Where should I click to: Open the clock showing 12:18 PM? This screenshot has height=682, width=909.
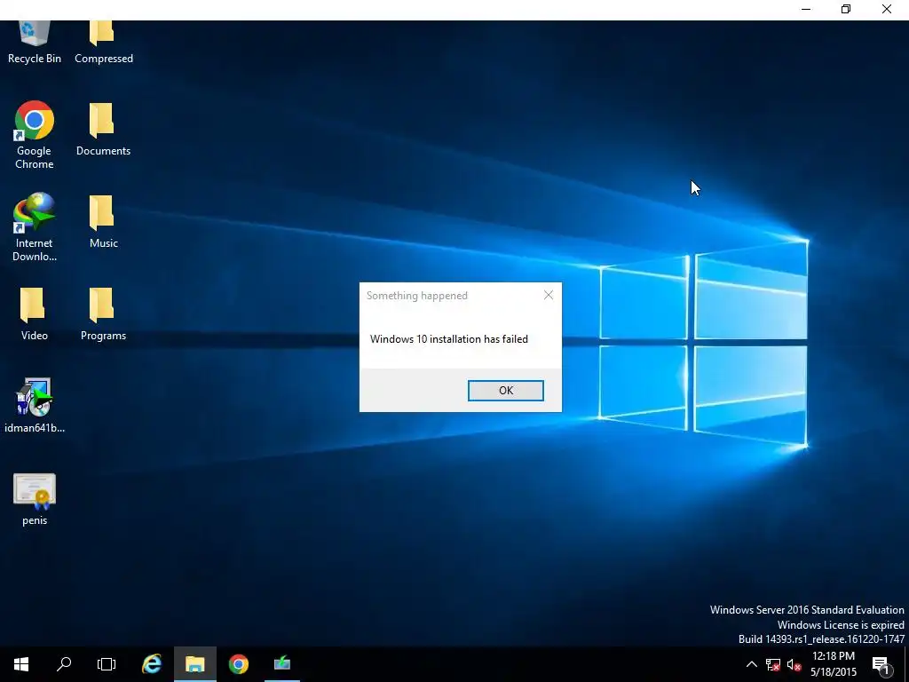pyautogui.click(x=834, y=664)
